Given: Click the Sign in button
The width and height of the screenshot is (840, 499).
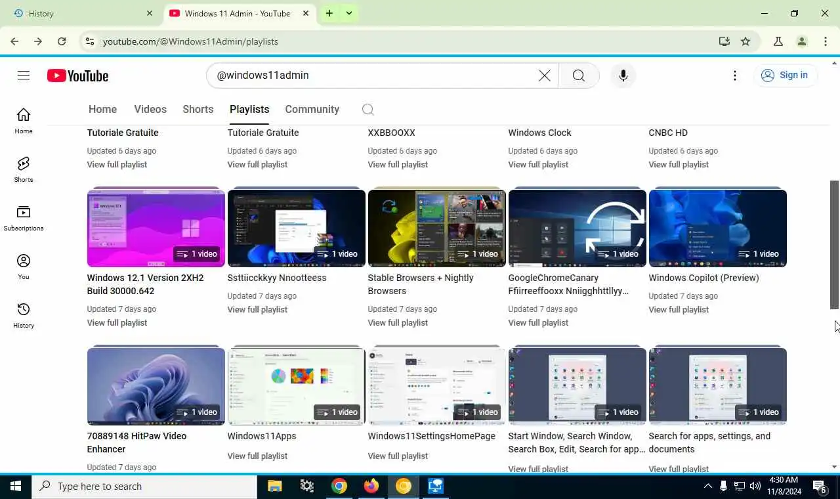Looking at the screenshot, I should click(786, 76).
